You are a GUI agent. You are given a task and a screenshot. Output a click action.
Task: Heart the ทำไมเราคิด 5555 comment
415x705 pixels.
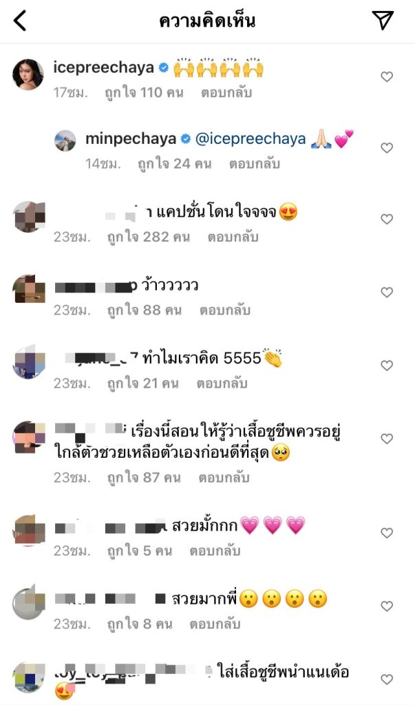[387, 366]
